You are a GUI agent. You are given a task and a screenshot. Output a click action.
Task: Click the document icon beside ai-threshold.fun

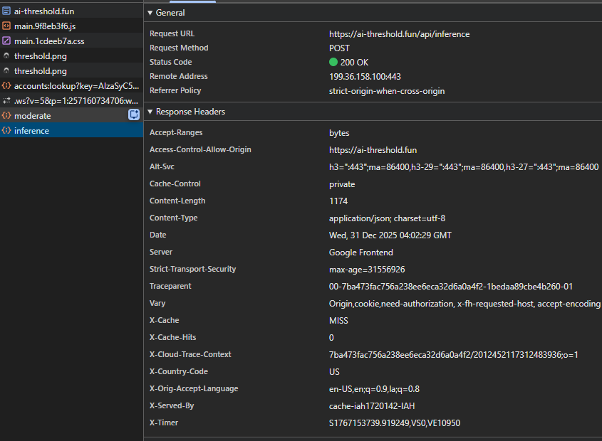click(6, 11)
